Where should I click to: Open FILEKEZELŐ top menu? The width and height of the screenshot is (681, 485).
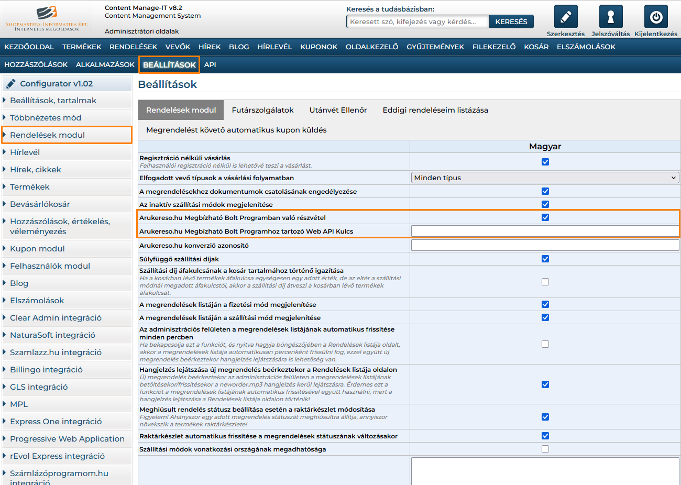(494, 47)
